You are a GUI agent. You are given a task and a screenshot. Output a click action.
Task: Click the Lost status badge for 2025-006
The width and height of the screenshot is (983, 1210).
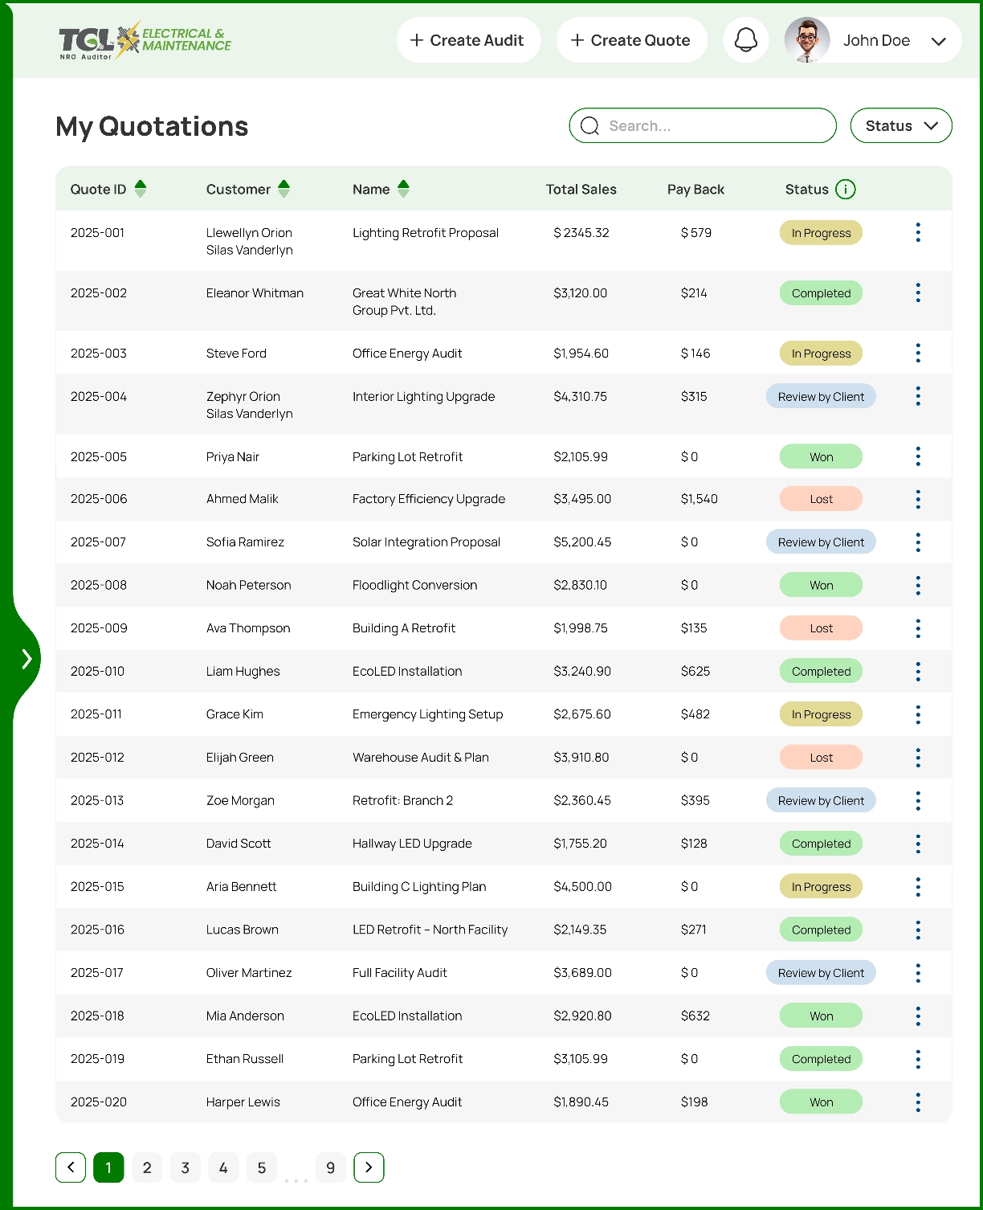820,499
